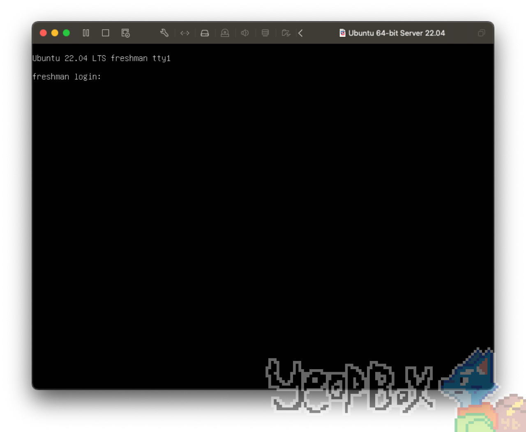Image resolution: width=526 pixels, height=432 pixels.
Task: Shut down the VM using the stop icon
Action: tap(105, 33)
